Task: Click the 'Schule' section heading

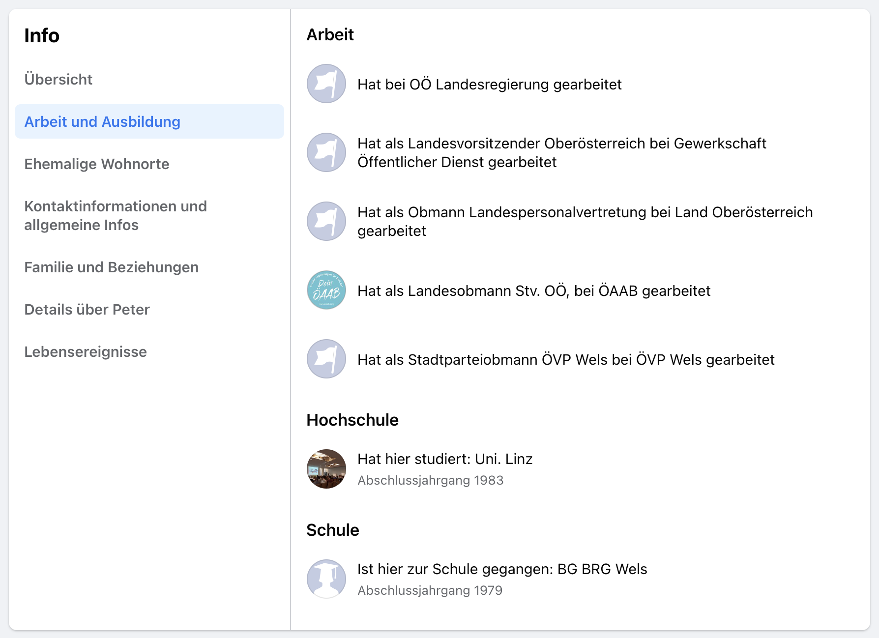Action: [x=333, y=530]
